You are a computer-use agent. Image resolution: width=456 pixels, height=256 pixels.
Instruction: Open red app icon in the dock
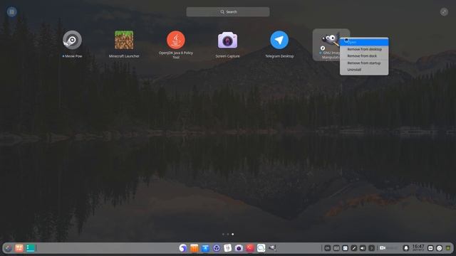click(x=250, y=248)
